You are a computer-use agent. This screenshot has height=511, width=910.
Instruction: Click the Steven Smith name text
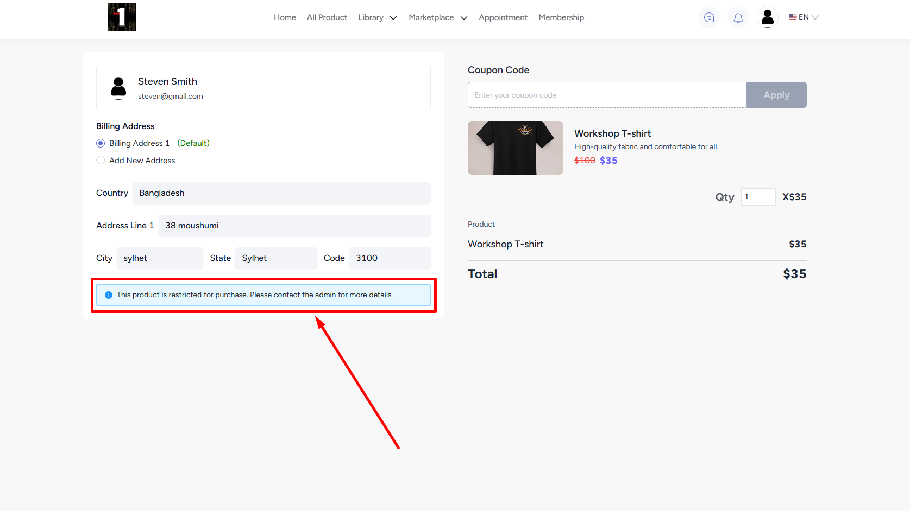pyautogui.click(x=167, y=81)
